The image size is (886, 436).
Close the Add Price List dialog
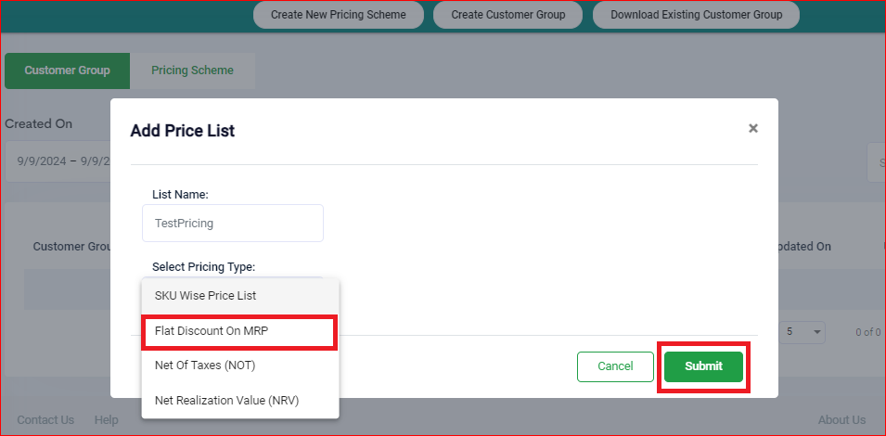point(753,129)
